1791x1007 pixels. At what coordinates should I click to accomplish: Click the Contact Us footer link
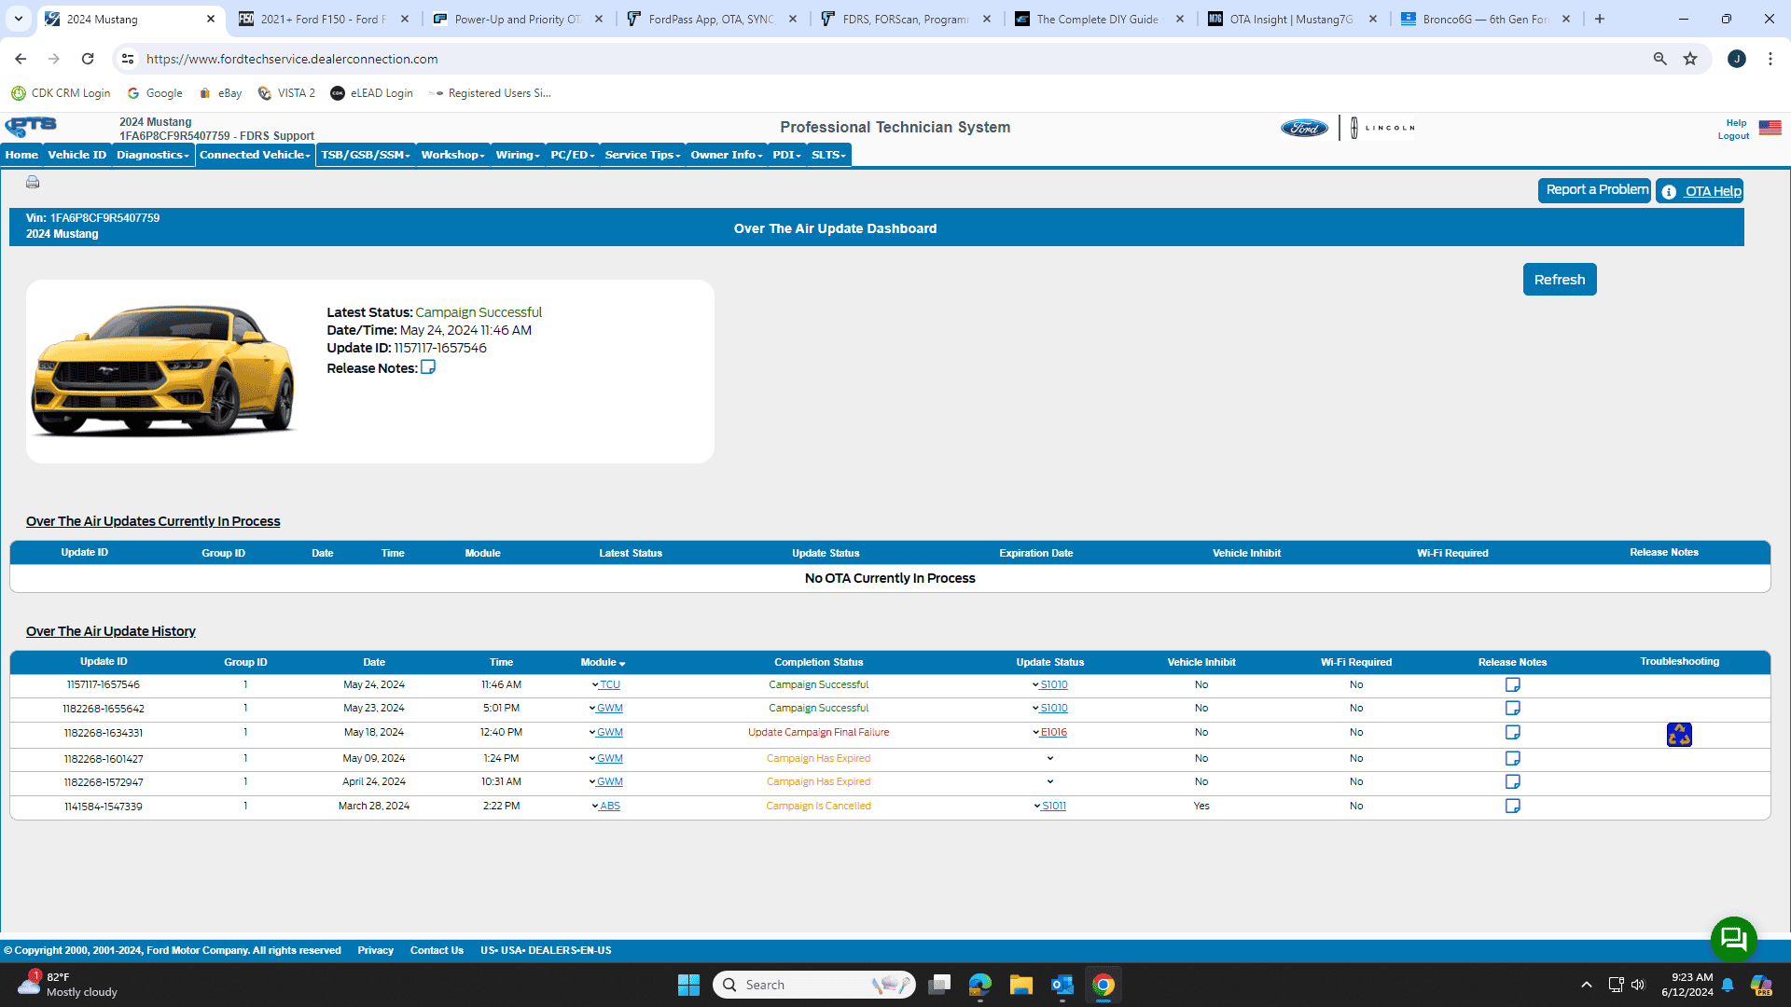click(437, 951)
